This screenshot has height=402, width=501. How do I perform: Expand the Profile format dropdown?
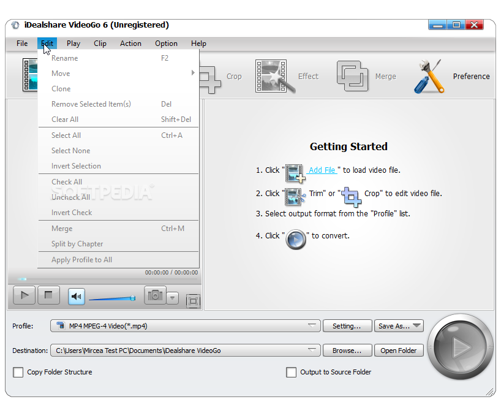coord(312,325)
